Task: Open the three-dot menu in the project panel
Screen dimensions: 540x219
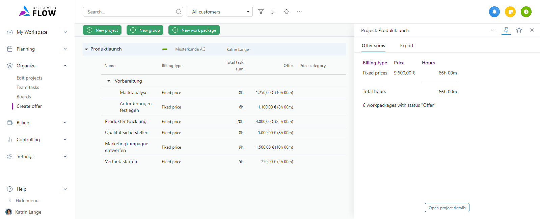Action: tap(493, 30)
